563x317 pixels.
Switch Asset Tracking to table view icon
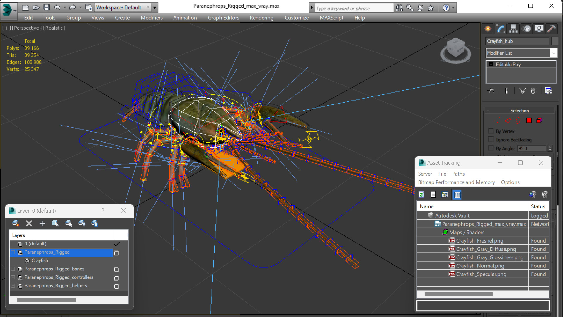point(457,194)
